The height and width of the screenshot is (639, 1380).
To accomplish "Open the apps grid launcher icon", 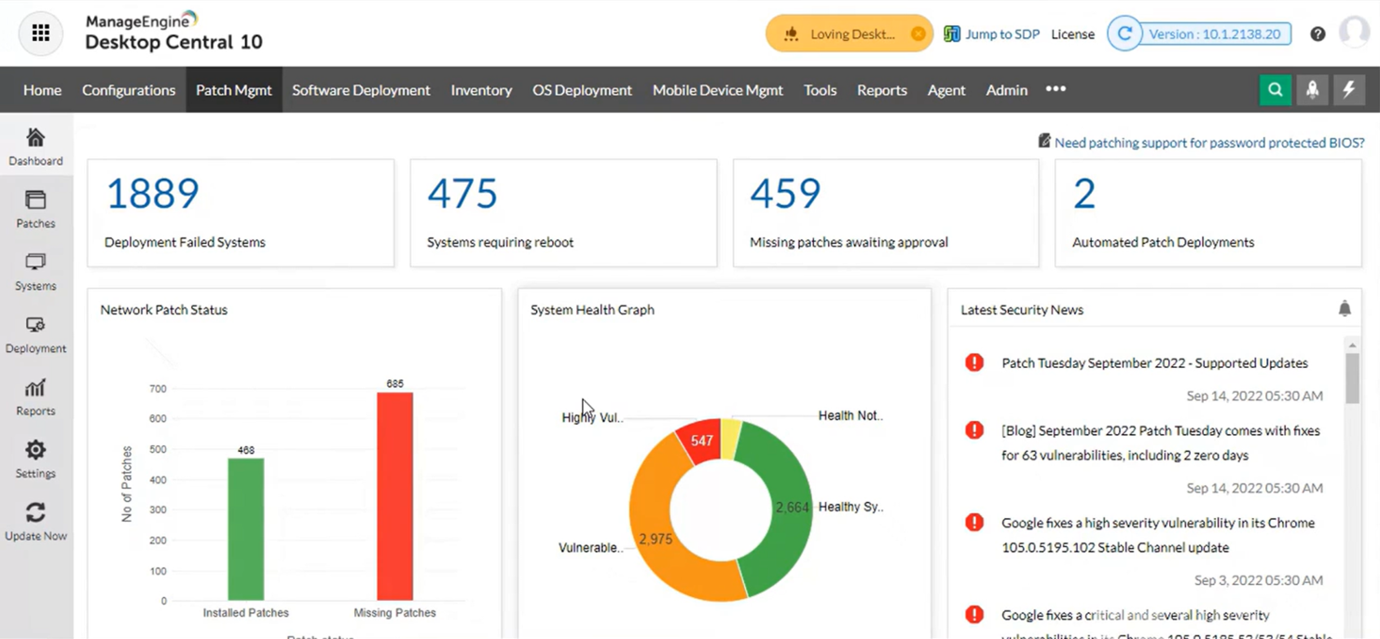I will click(x=41, y=34).
